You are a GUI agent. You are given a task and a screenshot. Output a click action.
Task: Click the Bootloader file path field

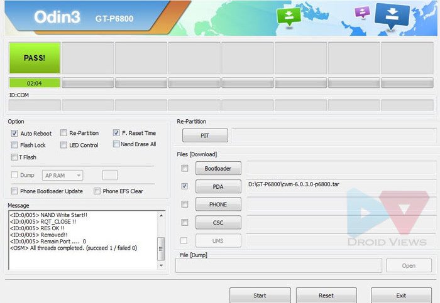click(341, 168)
